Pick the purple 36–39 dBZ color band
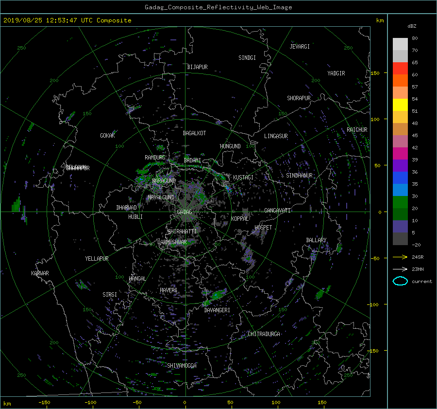Viewport: 437px width, 409px height. pos(400,166)
